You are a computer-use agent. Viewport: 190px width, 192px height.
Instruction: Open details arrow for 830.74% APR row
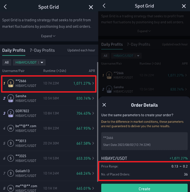pos(93,98)
